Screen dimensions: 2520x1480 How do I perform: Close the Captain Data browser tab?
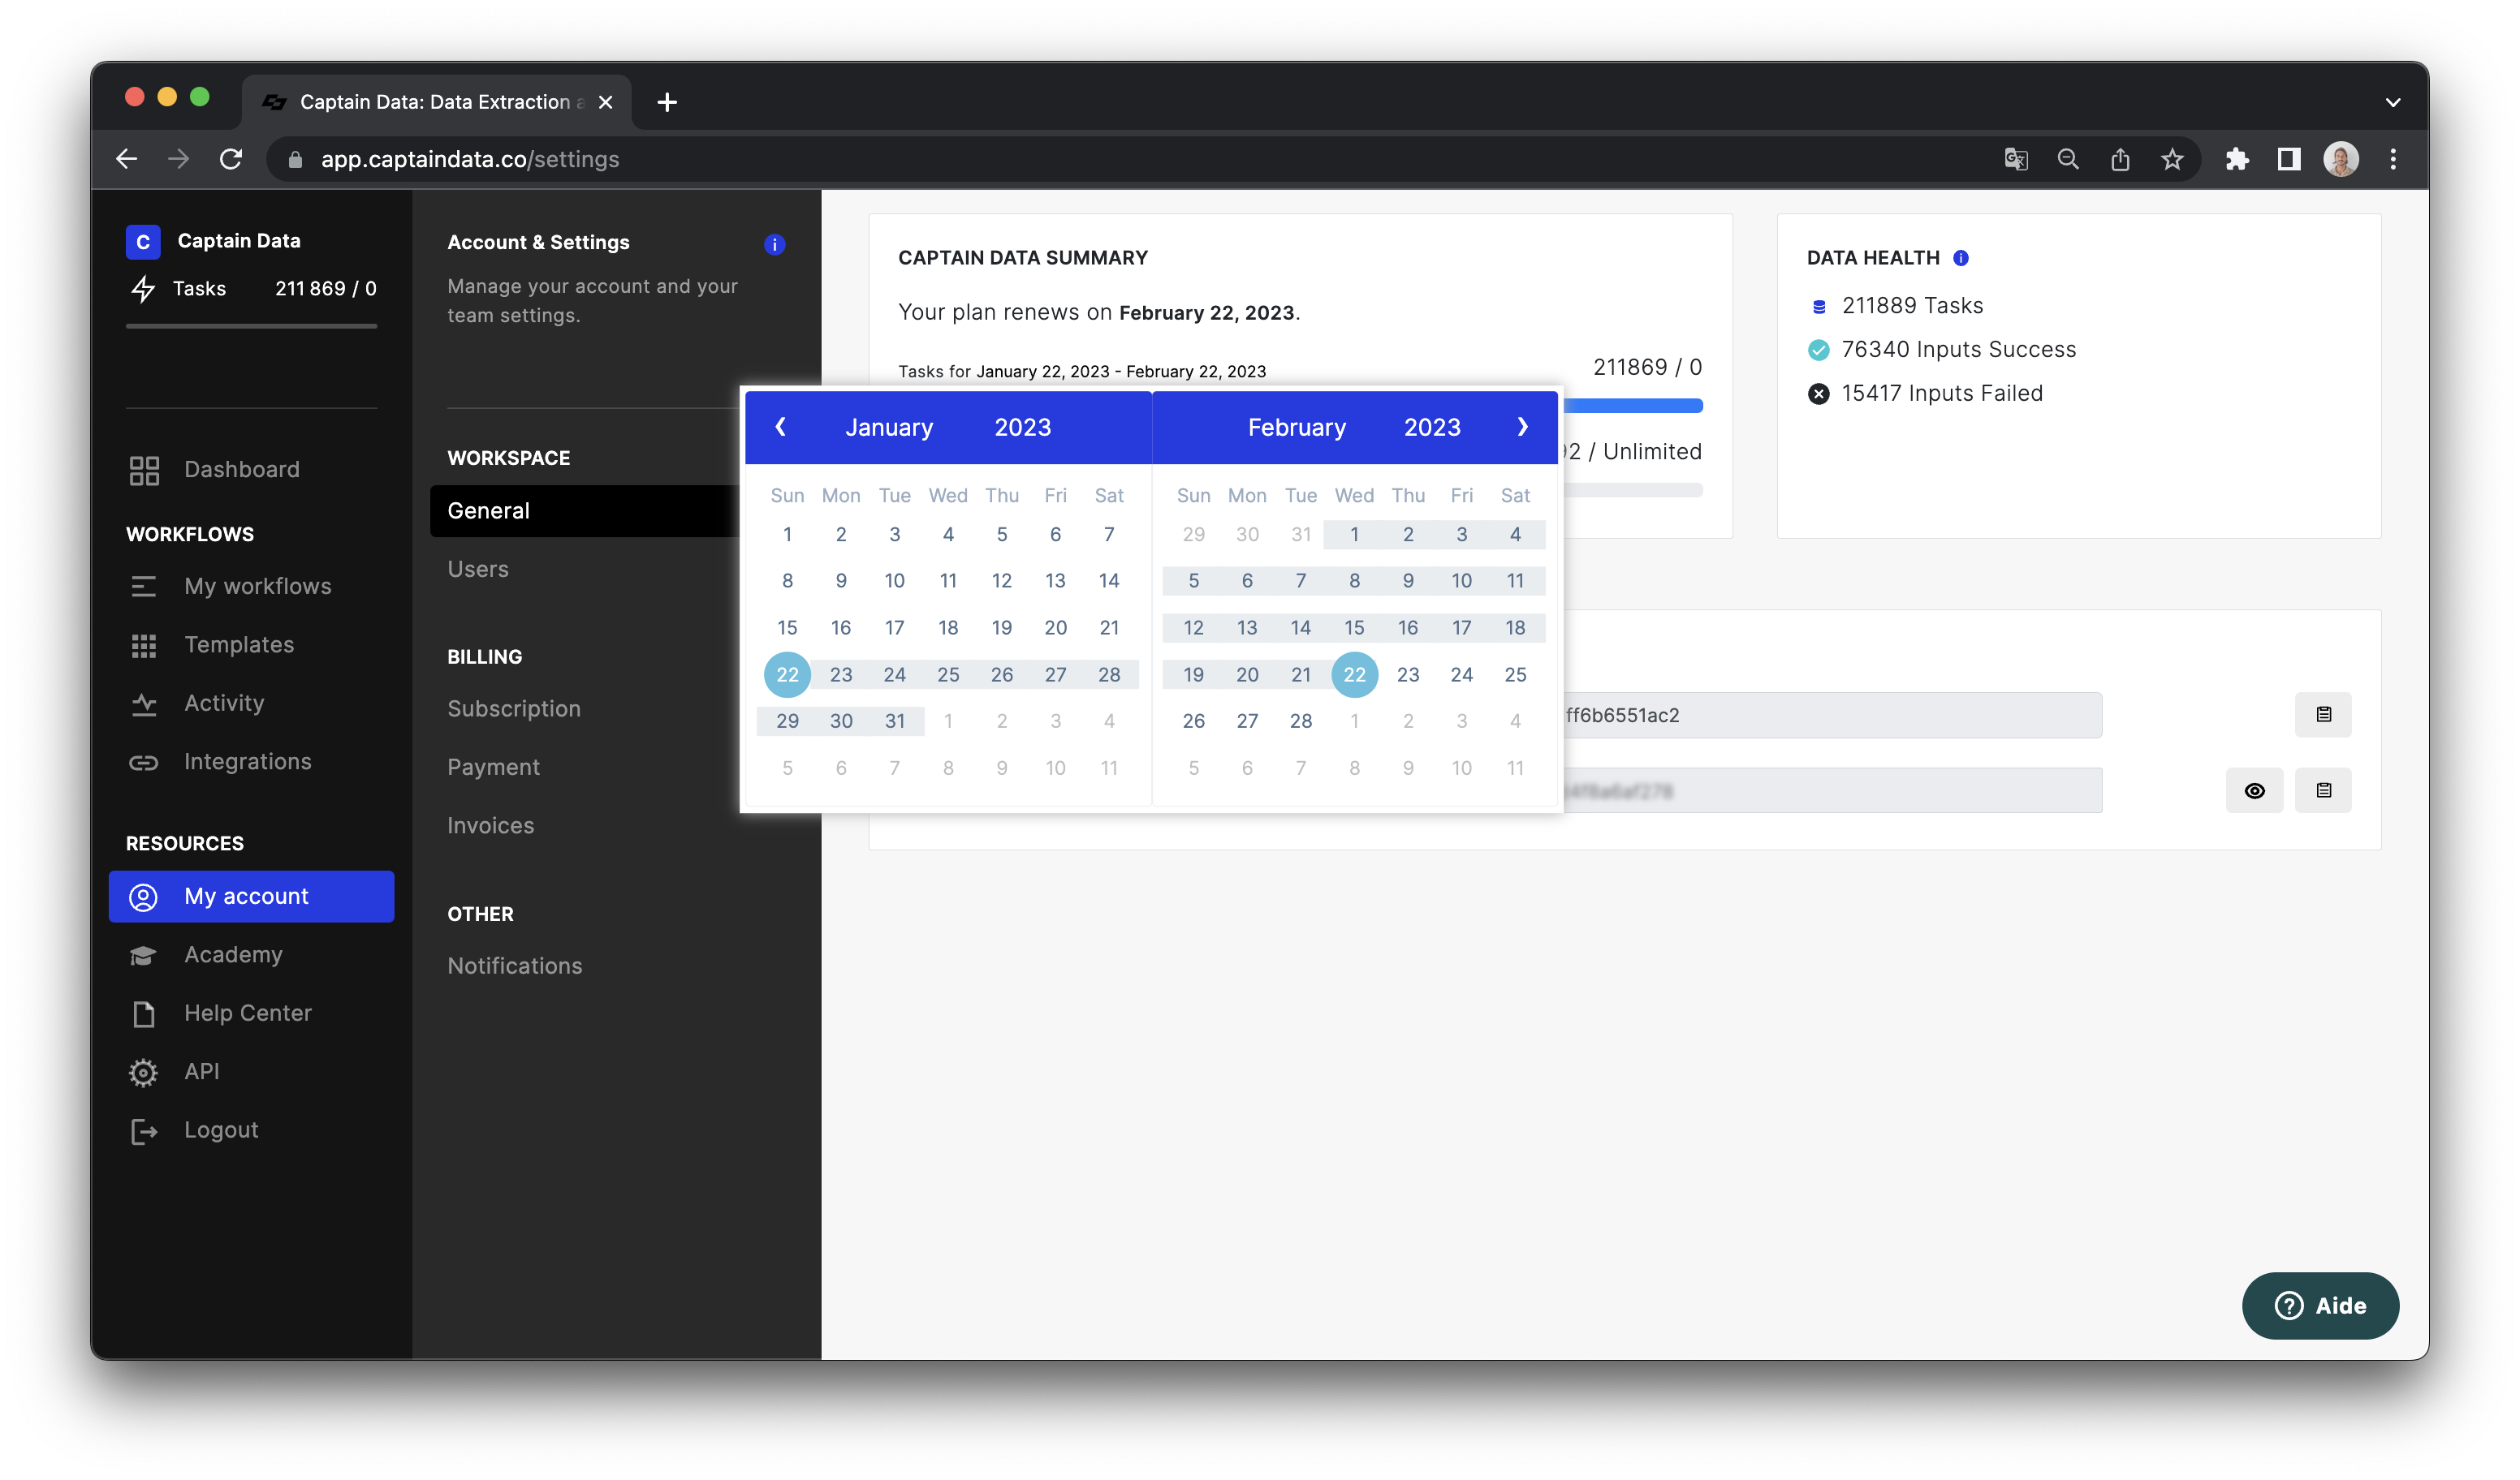[x=605, y=102]
